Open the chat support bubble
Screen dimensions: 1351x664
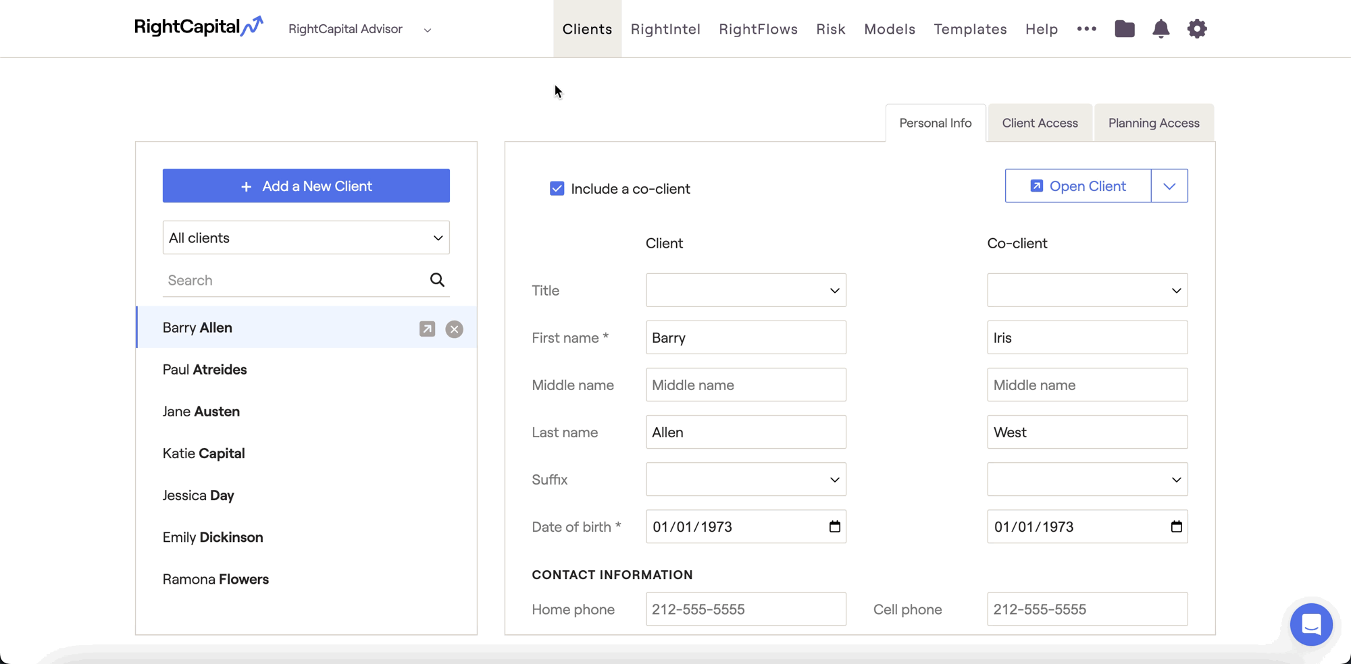(1310, 624)
